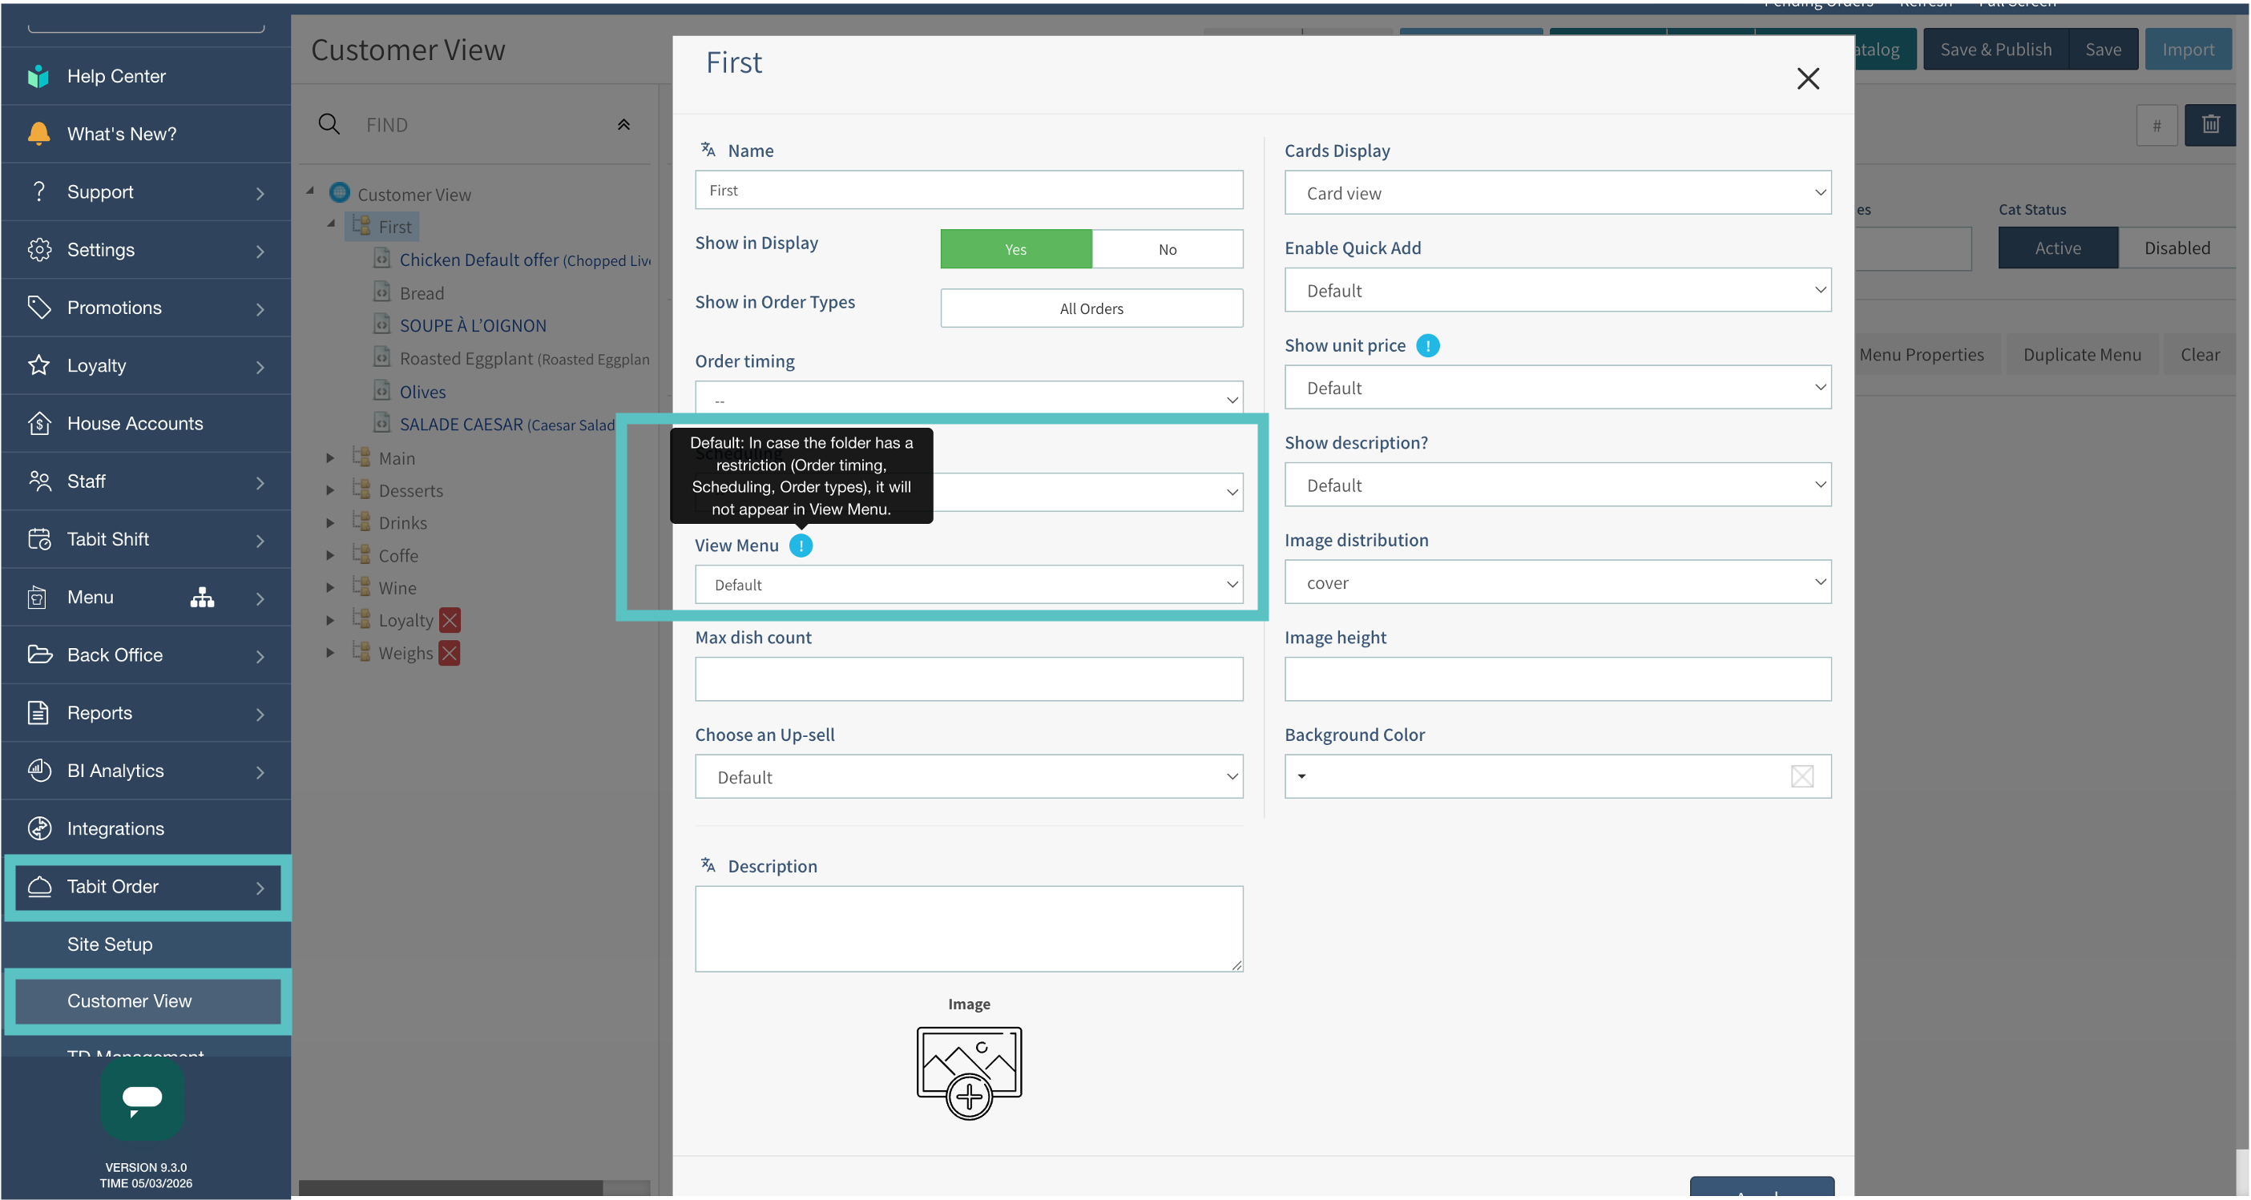Click the Tabit Shift calendar icon
Image resolution: width=2251 pixels, height=1200 pixels.
38,539
